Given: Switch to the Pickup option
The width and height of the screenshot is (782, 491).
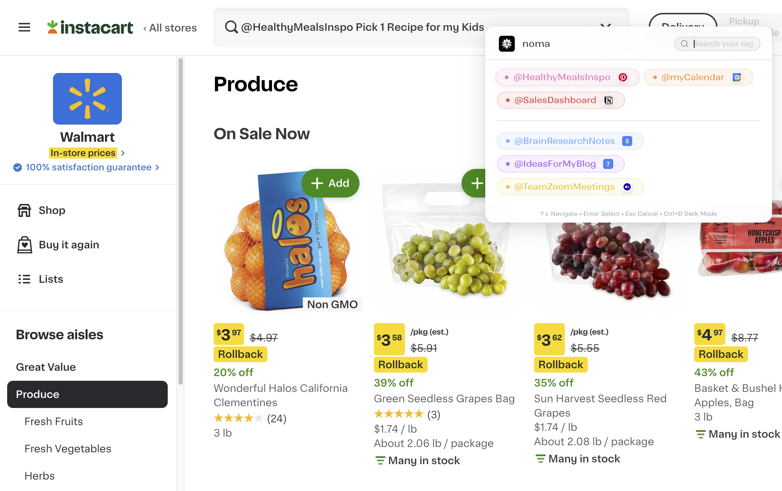Looking at the screenshot, I should pyautogui.click(x=744, y=21).
